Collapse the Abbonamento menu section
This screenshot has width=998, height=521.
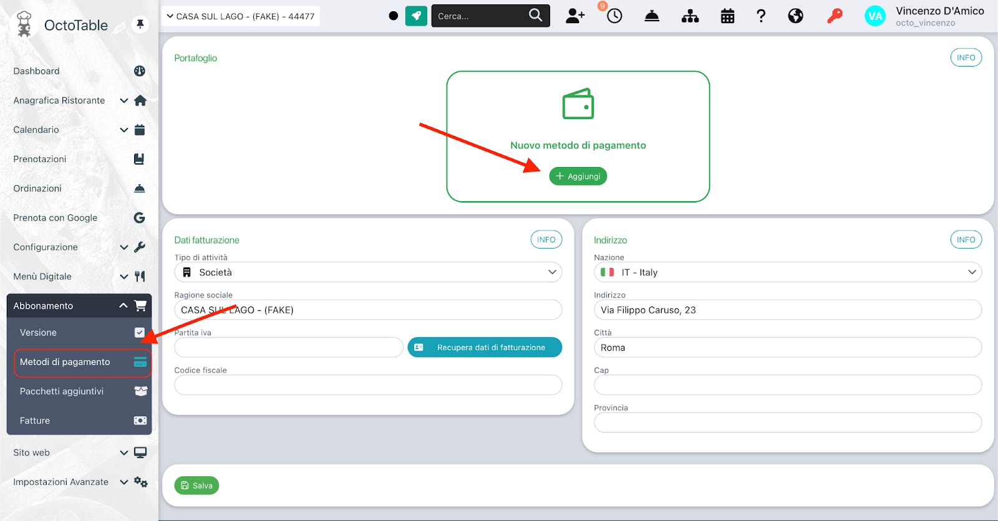tap(79, 305)
